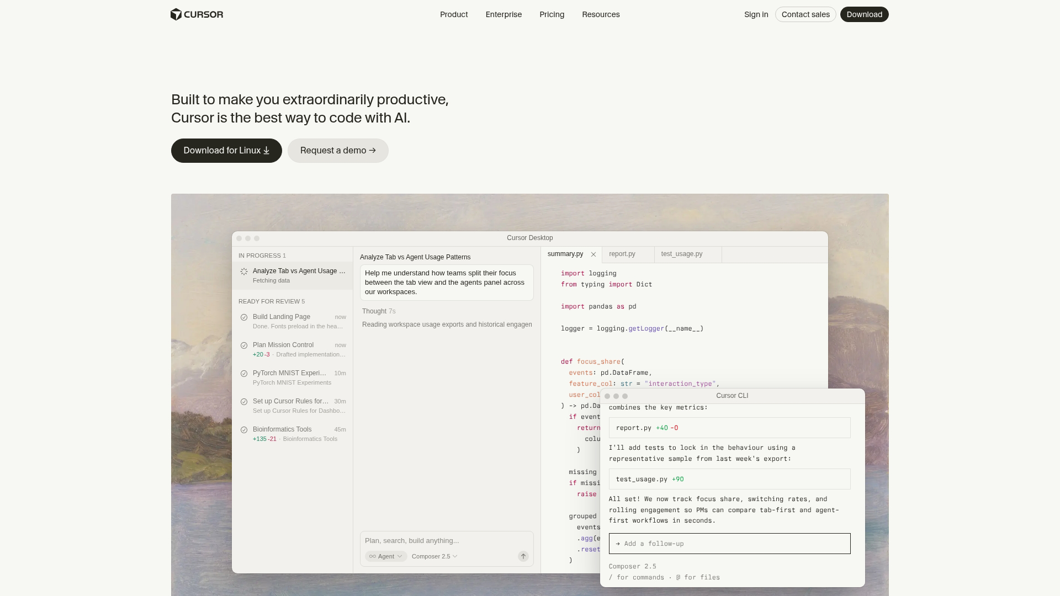Screen dimensions: 1060x596
Task: Select the in-progress Analyze Tab vs Agent Usage task
Action: [x=293, y=275]
